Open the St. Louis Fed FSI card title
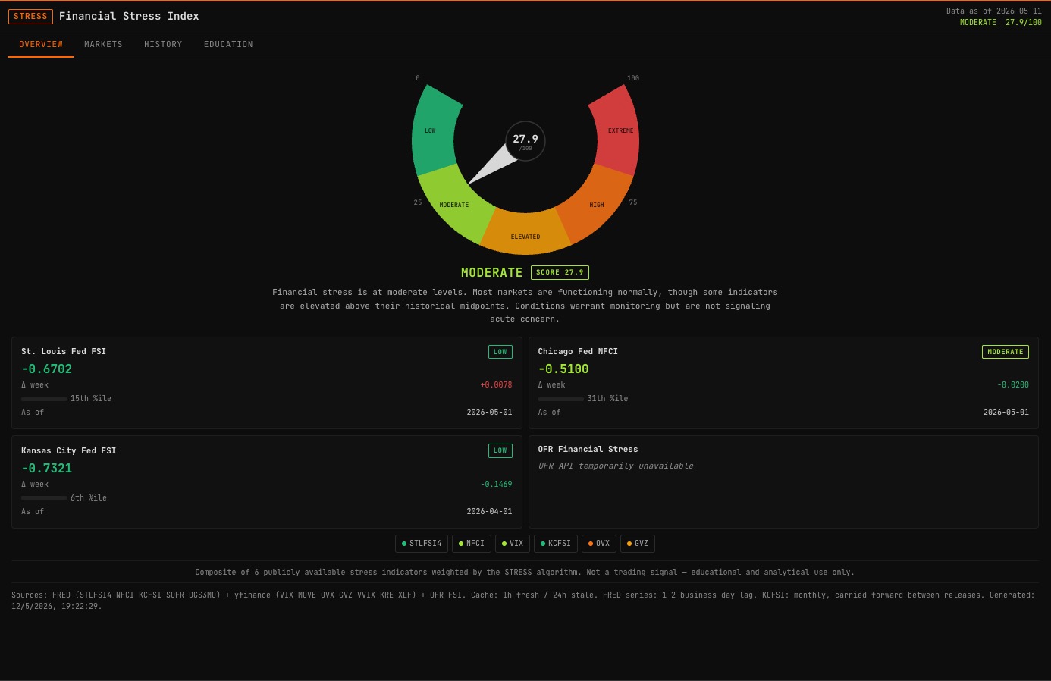 tap(64, 352)
